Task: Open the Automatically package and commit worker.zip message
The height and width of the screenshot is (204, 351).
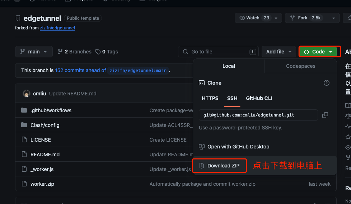Action: pos(202,184)
